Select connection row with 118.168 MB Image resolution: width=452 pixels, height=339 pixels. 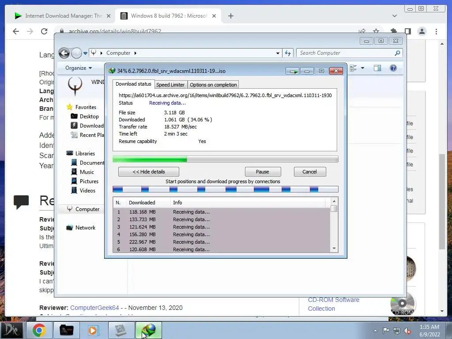222,212
